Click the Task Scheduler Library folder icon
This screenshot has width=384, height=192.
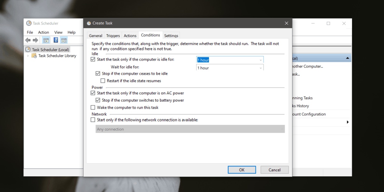tap(34, 56)
